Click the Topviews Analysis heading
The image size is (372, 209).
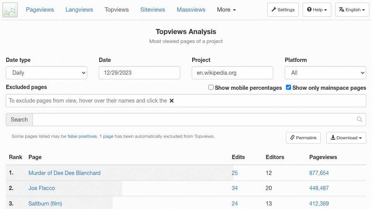coord(186,32)
